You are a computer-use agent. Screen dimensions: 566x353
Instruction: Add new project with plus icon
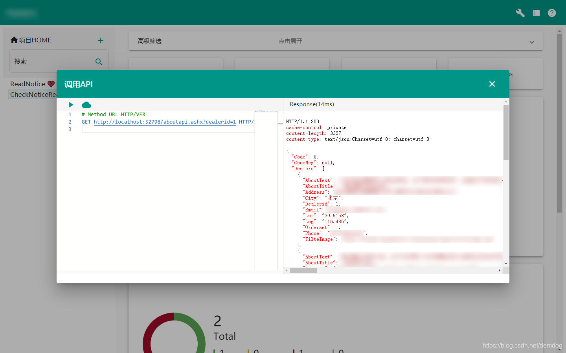(101, 40)
